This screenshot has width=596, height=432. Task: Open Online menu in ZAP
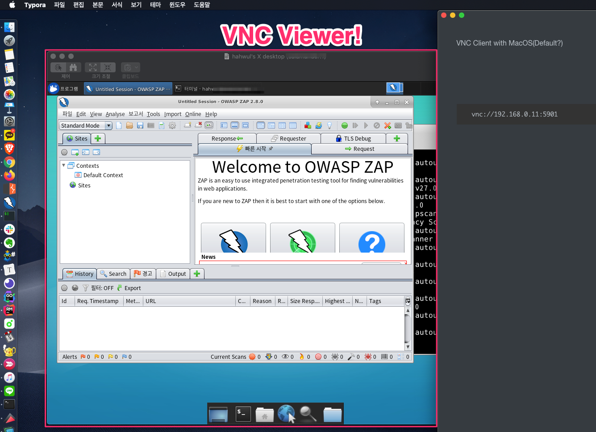coord(193,114)
